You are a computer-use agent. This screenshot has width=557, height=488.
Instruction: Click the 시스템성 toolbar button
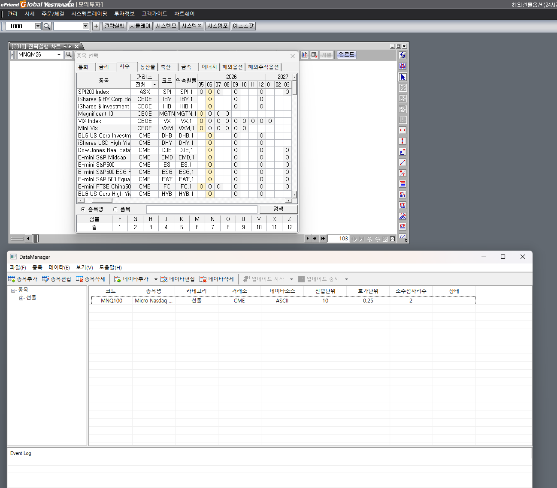192,26
